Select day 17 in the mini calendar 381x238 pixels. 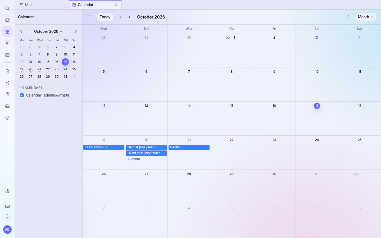click(x=65, y=62)
